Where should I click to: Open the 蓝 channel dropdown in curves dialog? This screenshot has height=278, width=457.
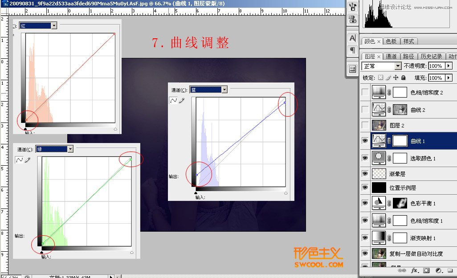point(224,90)
